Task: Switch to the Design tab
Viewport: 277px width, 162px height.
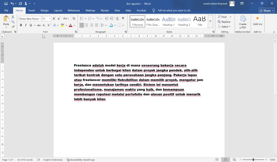Action: click(45, 10)
